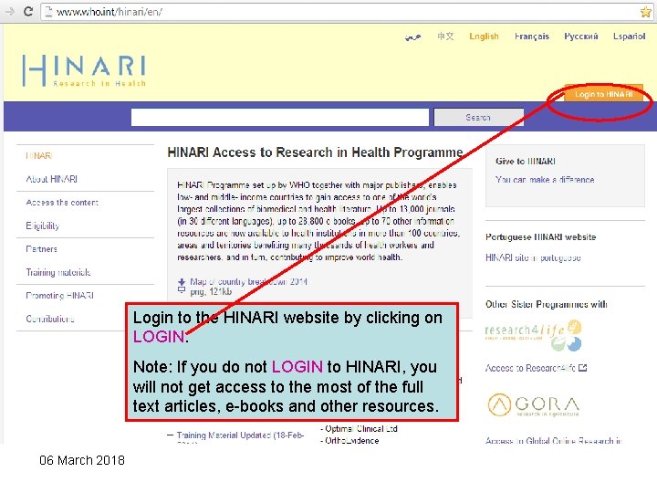Open the Map of country breakdown 2014 link
657x493 pixels.
tap(248, 282)
